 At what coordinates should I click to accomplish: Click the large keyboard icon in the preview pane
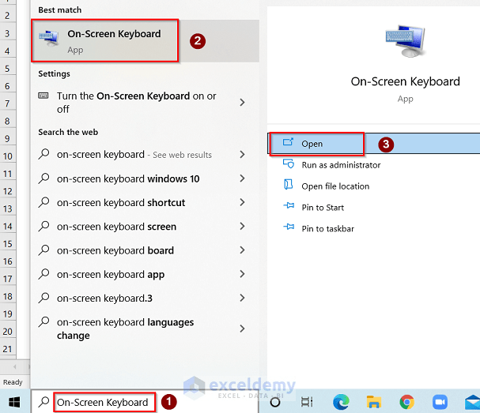[x=405, y=41]
